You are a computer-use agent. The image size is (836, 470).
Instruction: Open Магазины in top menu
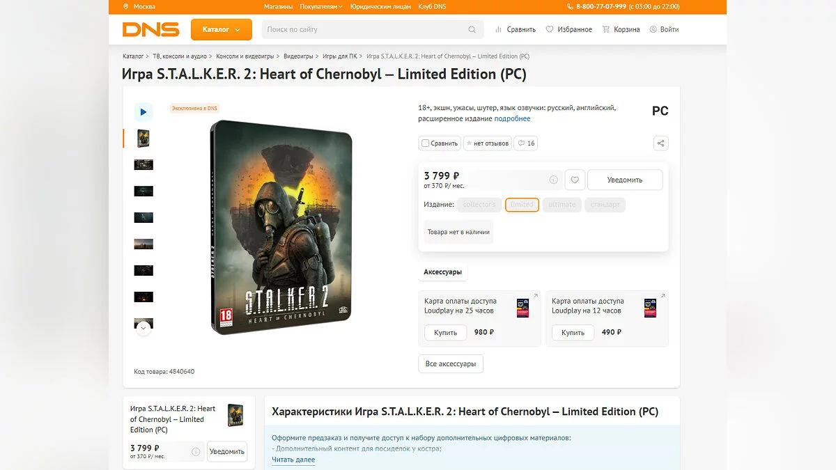click(x=278, y=7)
